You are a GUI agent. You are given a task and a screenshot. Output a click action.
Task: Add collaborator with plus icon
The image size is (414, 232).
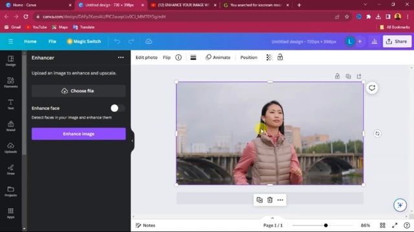(360, 41)
